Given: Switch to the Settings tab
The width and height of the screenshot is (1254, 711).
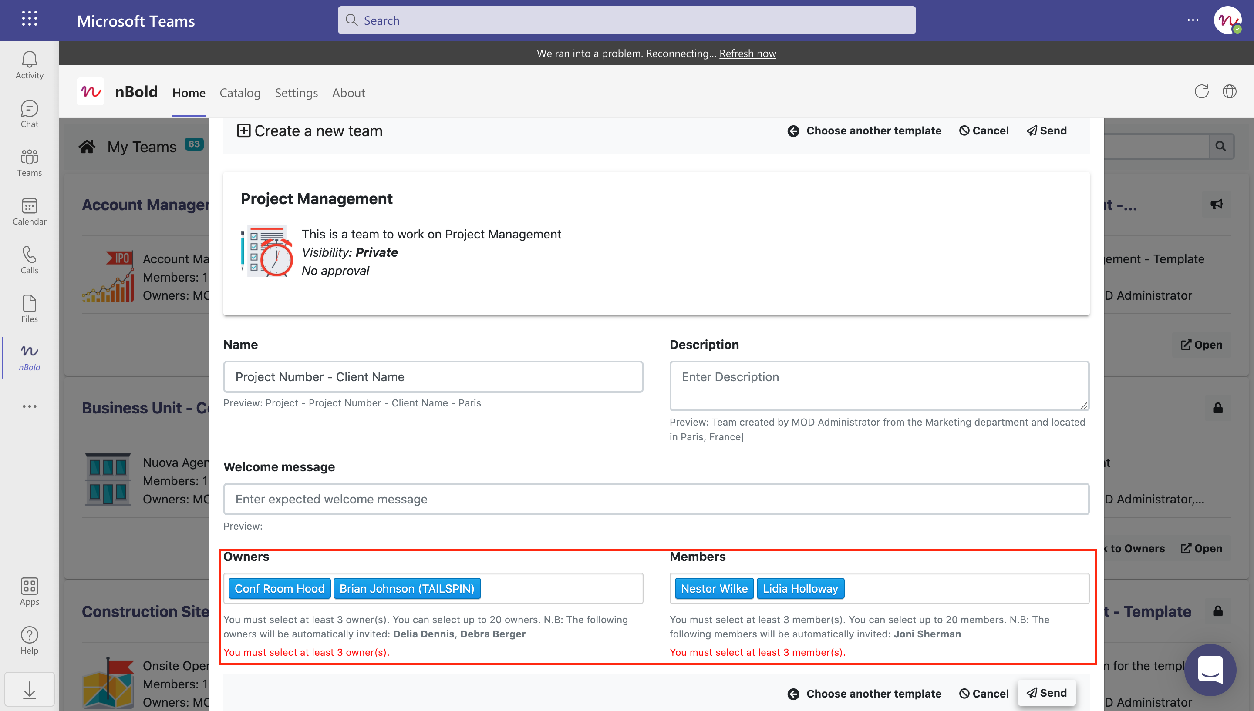Looking at the screenshot, I should (296, 93).
